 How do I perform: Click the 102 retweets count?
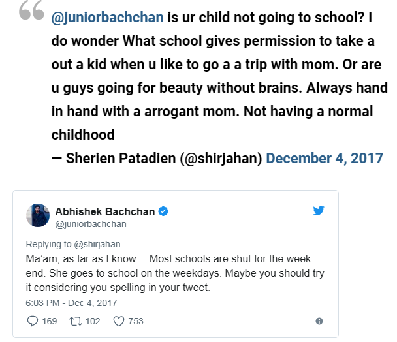pos(93,321)
